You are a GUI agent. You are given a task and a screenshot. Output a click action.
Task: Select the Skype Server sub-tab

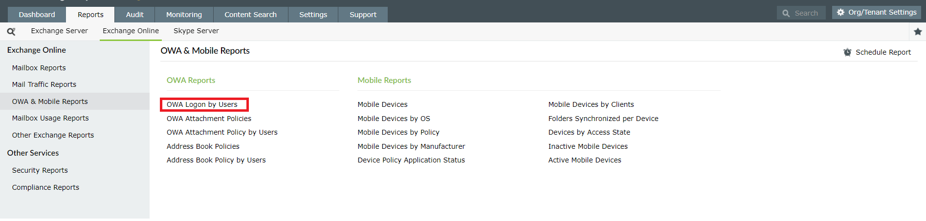(x=196, y=31)
